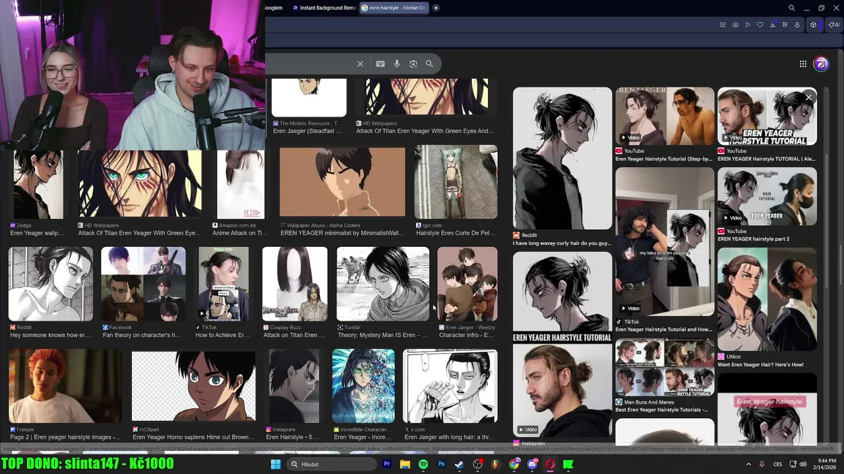Open a new browser tab with plus

pyautogui.click(x=436, y=8)
